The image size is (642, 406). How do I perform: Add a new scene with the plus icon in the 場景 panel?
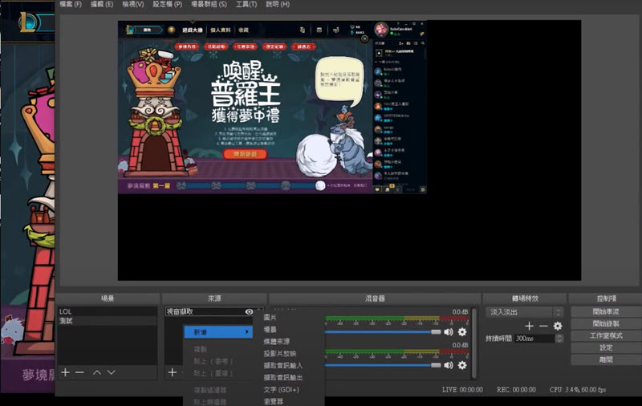coord(65,372)
